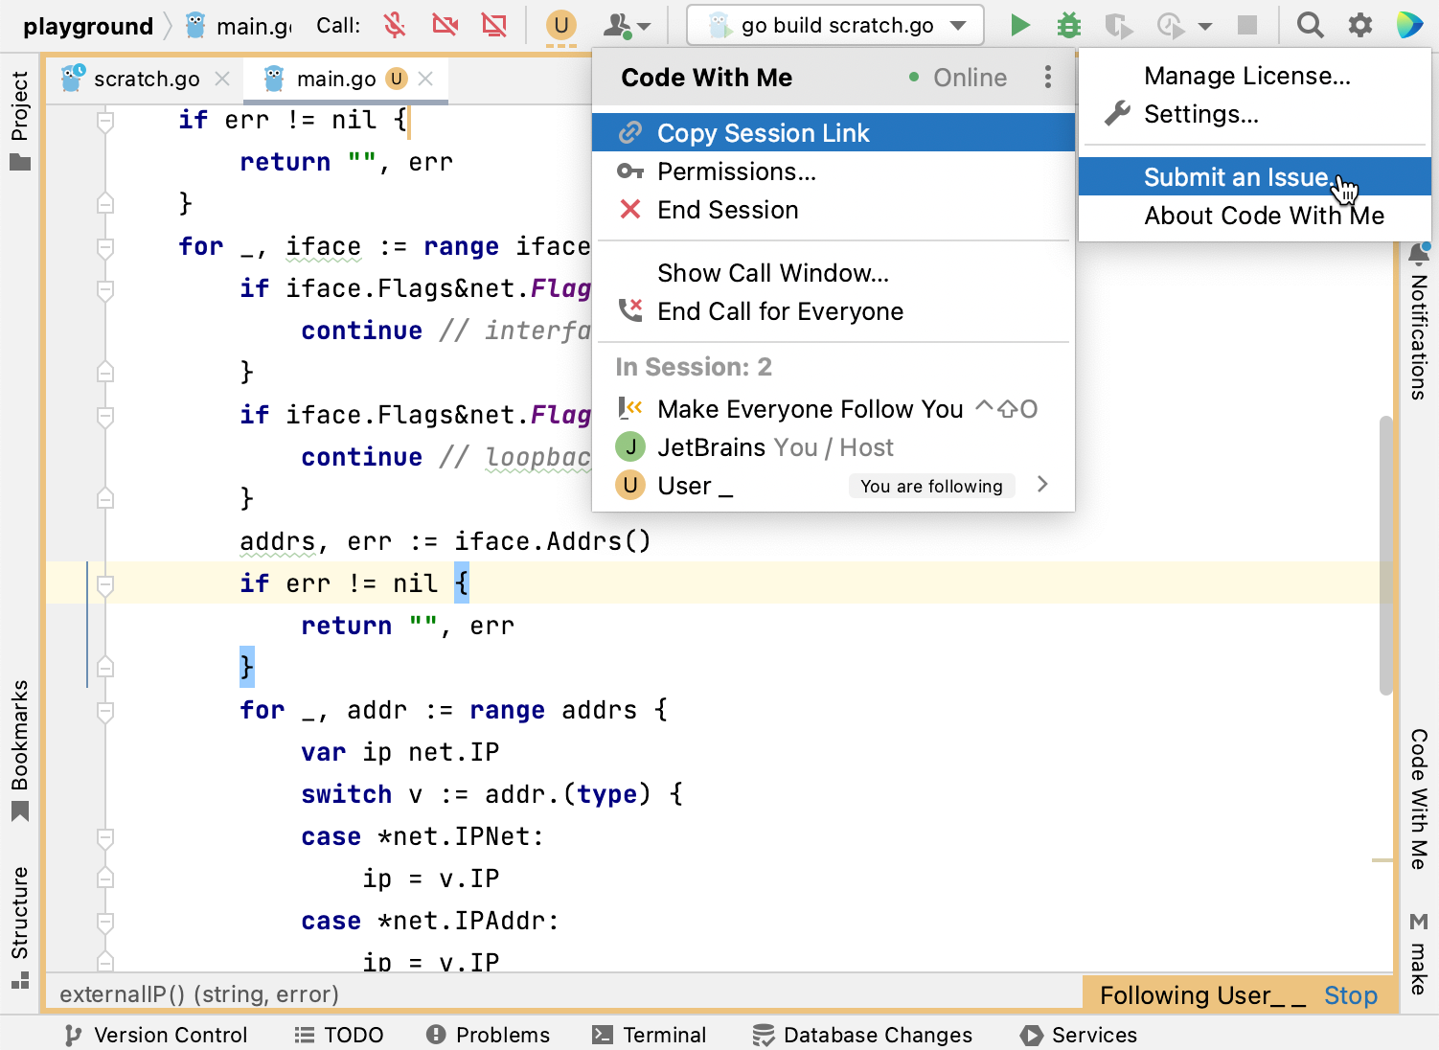Open the Code With Me side panel
The image size is (1439, 1050).
[x=1419, y=800]
